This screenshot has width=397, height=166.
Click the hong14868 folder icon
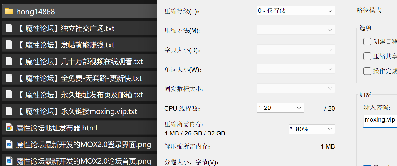(9, 11)
